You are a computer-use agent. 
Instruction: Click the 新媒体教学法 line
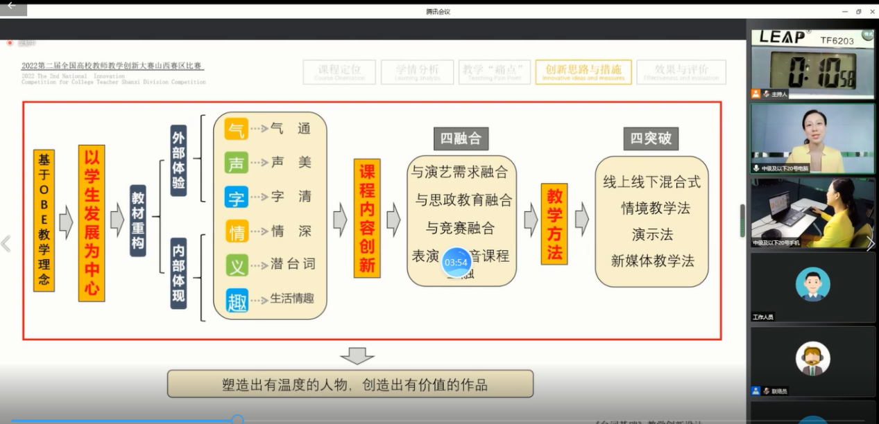(x=652, y=261)
